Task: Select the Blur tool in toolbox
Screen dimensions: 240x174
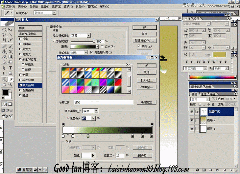Action: (4, 62)
